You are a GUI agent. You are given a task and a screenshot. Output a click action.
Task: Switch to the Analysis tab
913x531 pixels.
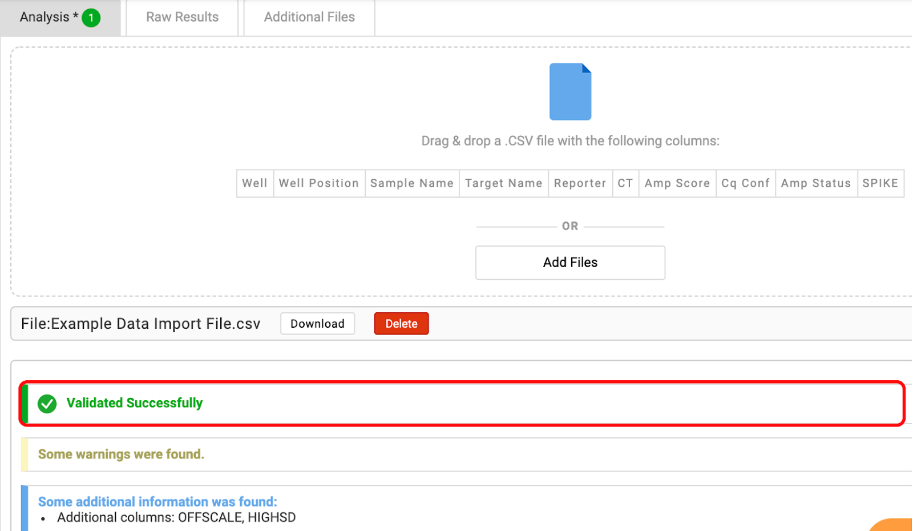pos(60,18)
